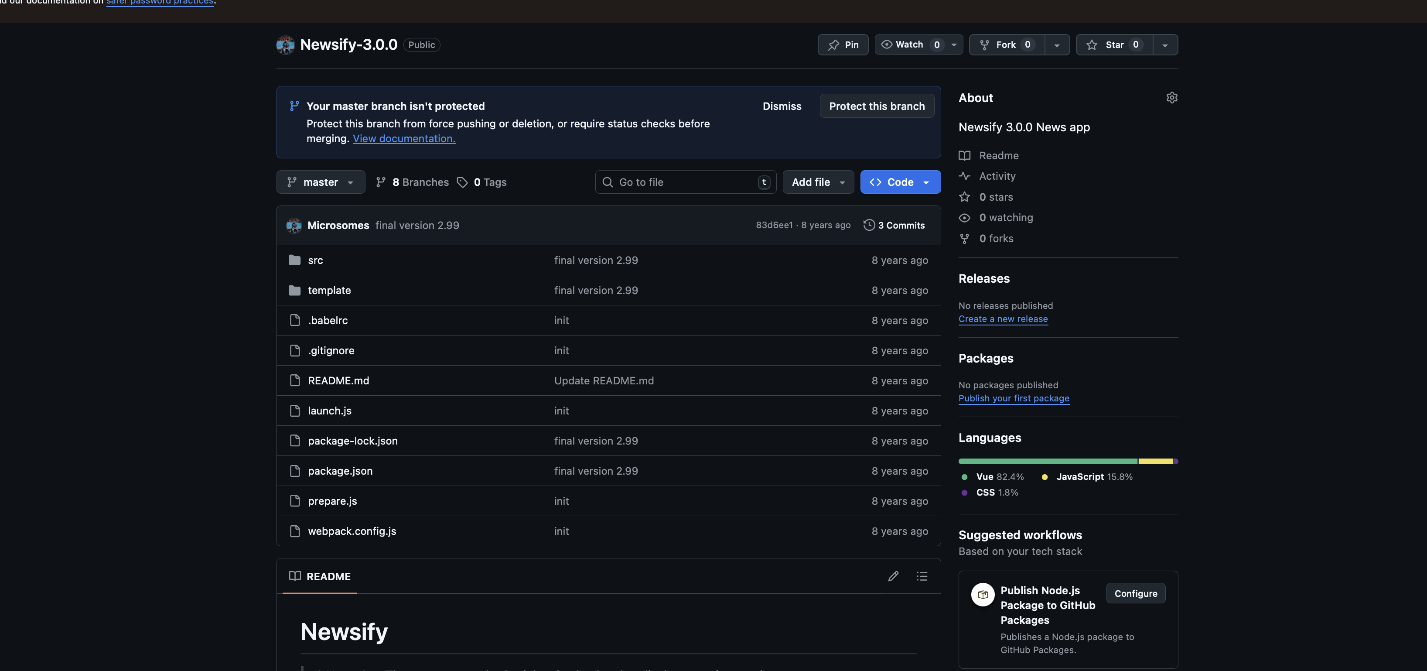The image size is (1427, 671).
Task: Open the Activity feed via its pulse icon
Action: [964, 176]
